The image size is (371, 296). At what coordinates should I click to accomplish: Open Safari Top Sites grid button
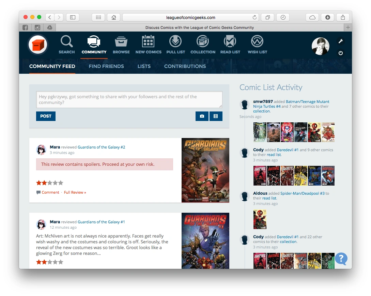[x=98, y=17]
